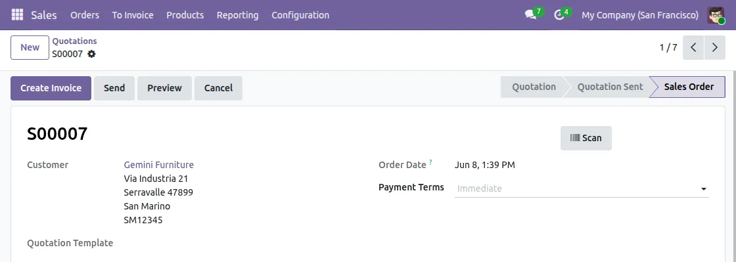Click the Cancel button

tap(218, 88)
